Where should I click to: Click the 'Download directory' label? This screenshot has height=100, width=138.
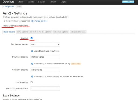tap(20, 57)
